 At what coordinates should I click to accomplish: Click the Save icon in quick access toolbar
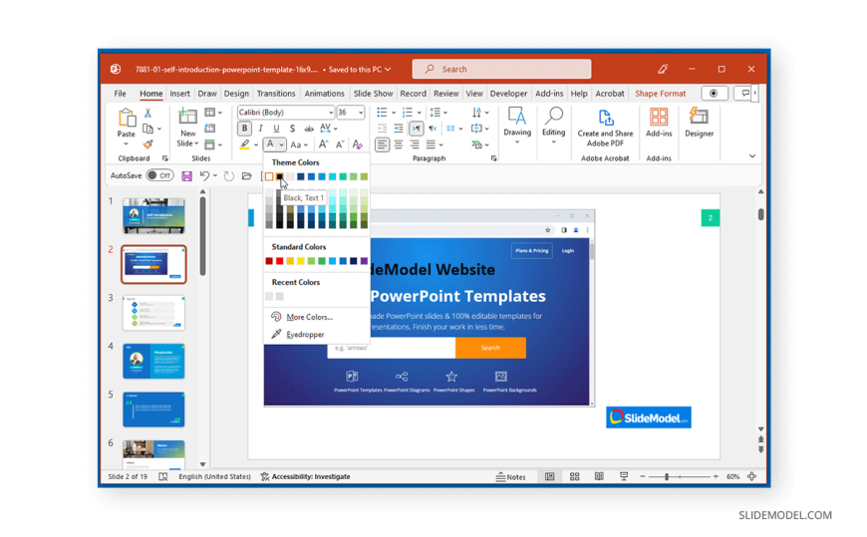coord(186,176)
